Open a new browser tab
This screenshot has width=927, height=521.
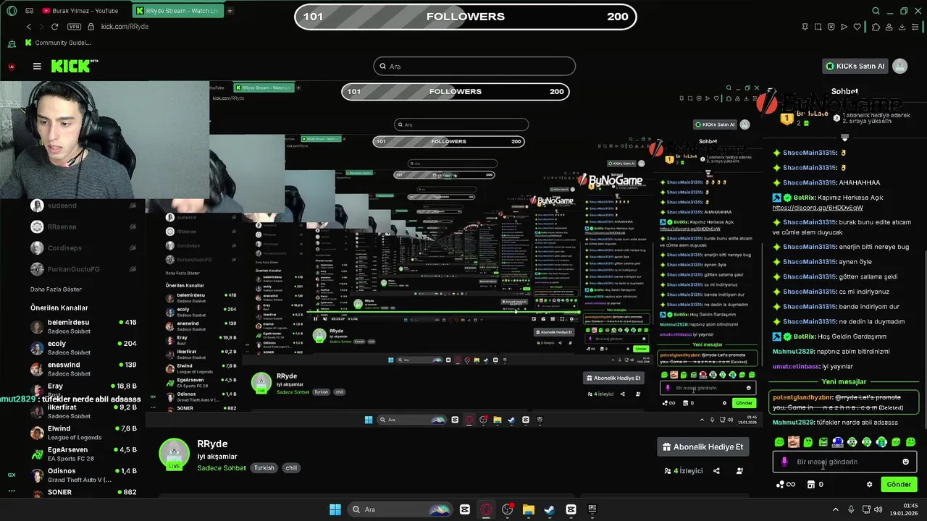coord(230,11)
